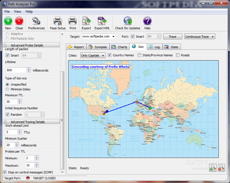This screenshot has width=230, height=183.
Task: Switch to the Charts tab
Action: click(x=120, y=47)
